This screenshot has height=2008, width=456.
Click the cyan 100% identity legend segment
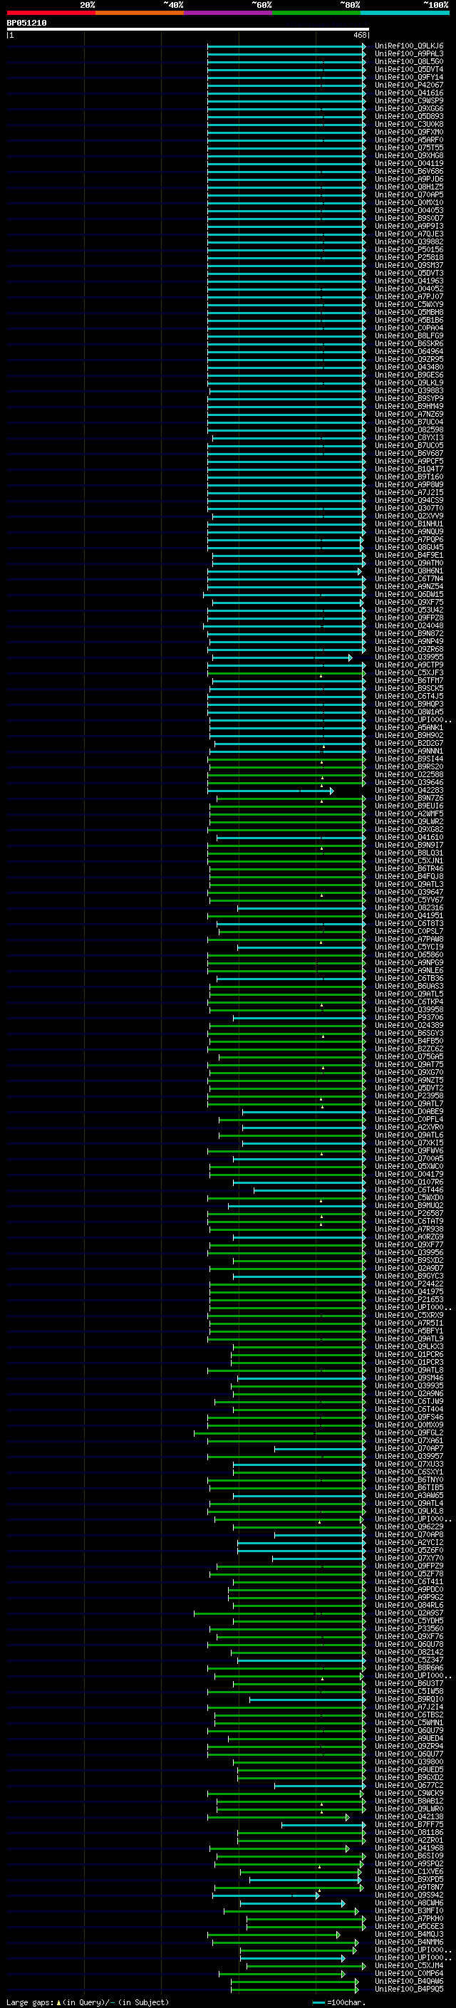coord(405,13)
